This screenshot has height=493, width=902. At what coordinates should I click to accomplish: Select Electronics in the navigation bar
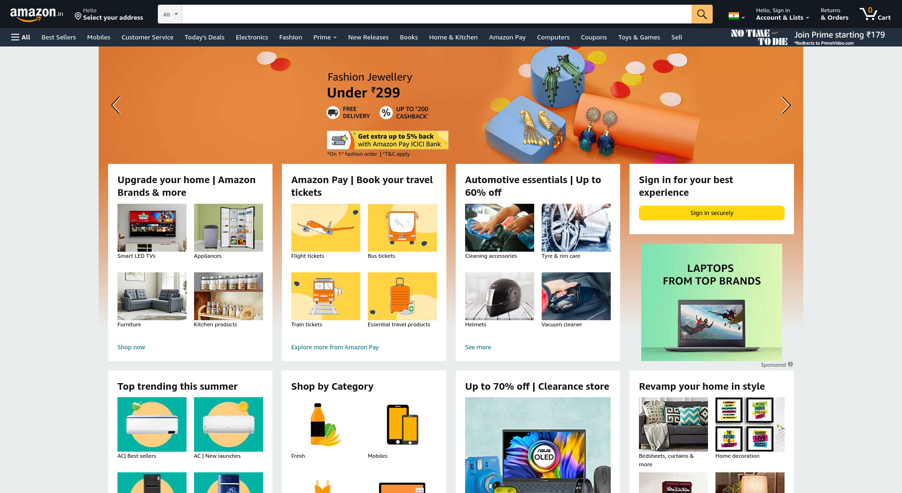coord(252,37)
